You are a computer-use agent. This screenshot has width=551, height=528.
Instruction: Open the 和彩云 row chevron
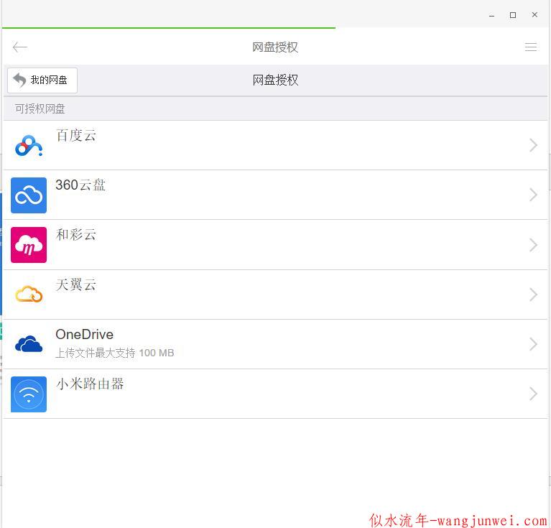pyautogui.click(x=533, y=245)
